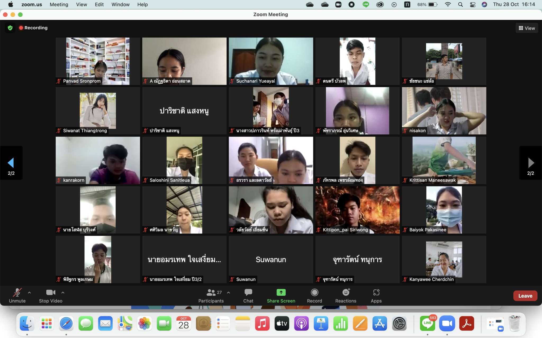The width and height of the screenshot is (542, 338).
Task: Click the Recording indicator
Action: click(33, 28)
